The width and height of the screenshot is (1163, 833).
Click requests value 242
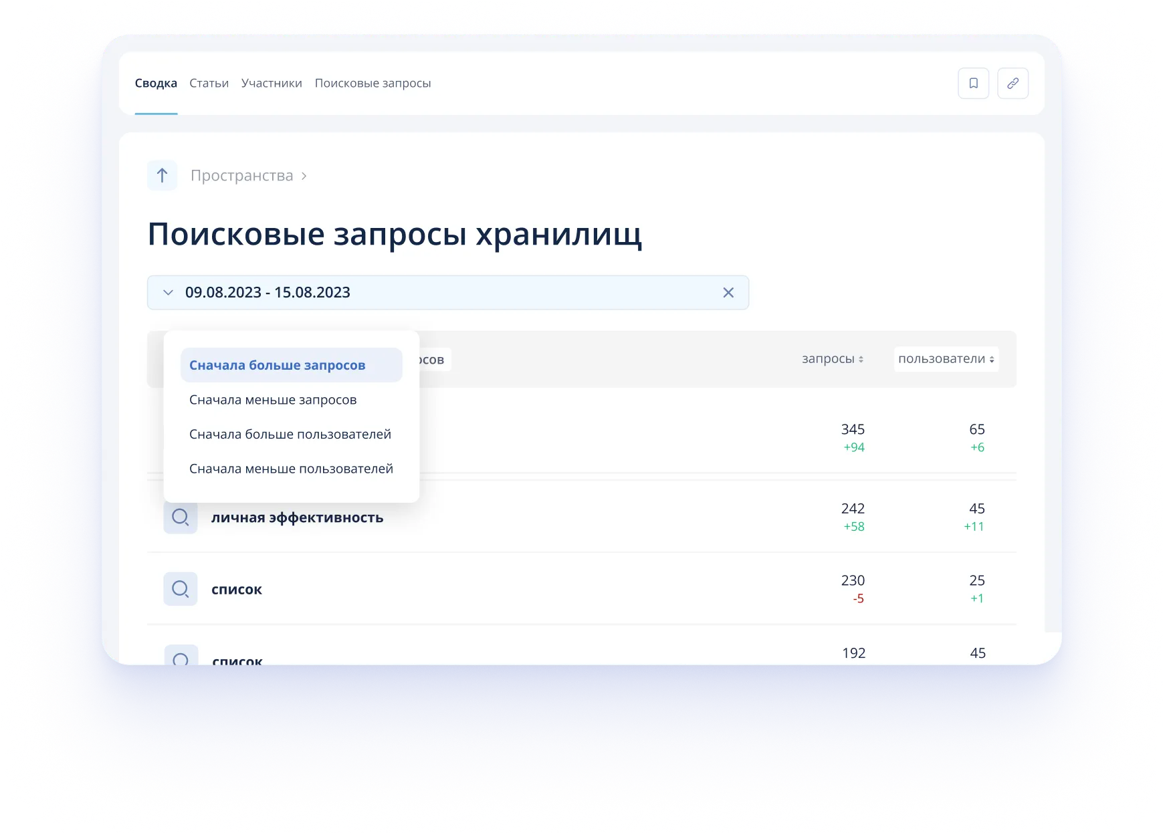[853, 509]
